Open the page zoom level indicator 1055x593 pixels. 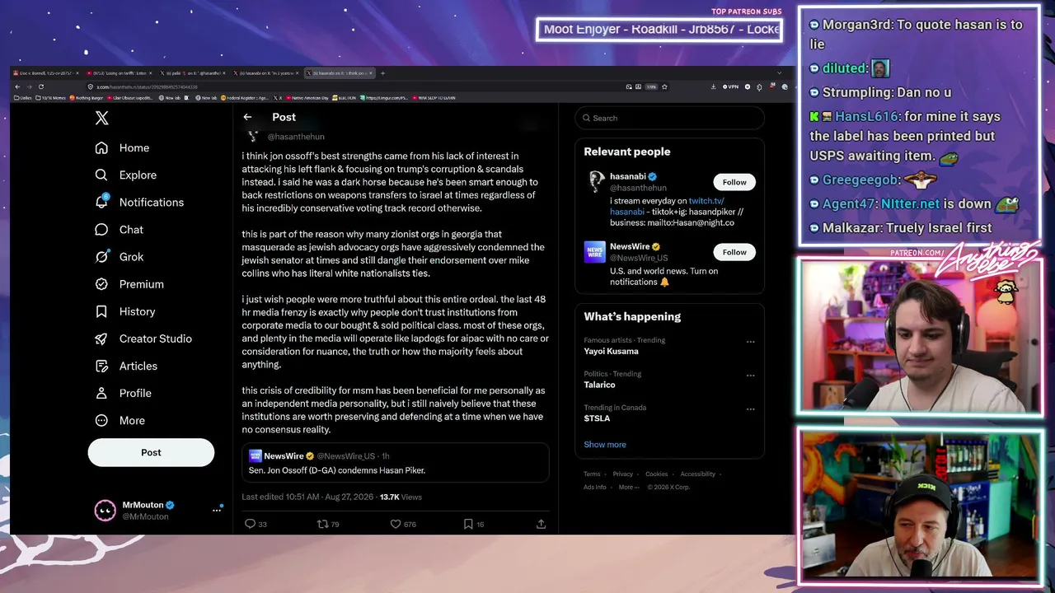point(651,86)
